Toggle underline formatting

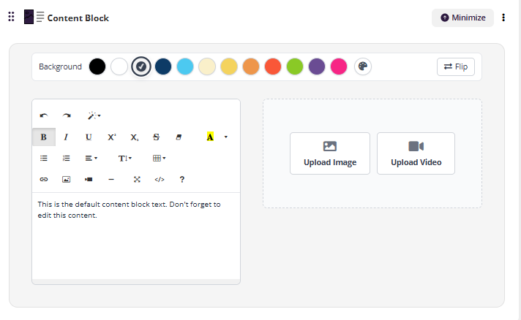tap(89, 137)
